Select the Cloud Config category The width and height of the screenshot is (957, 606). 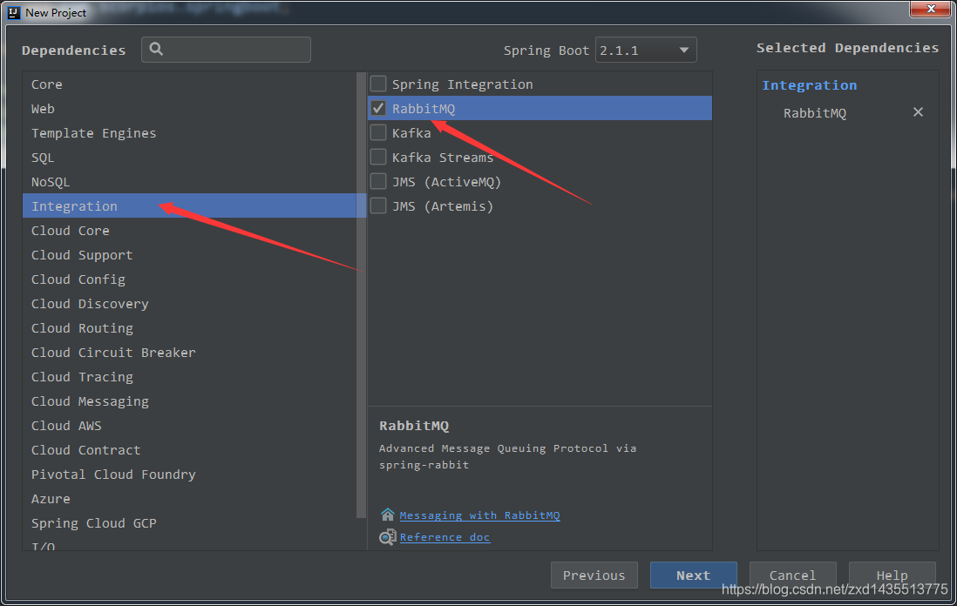click(189, 279)
